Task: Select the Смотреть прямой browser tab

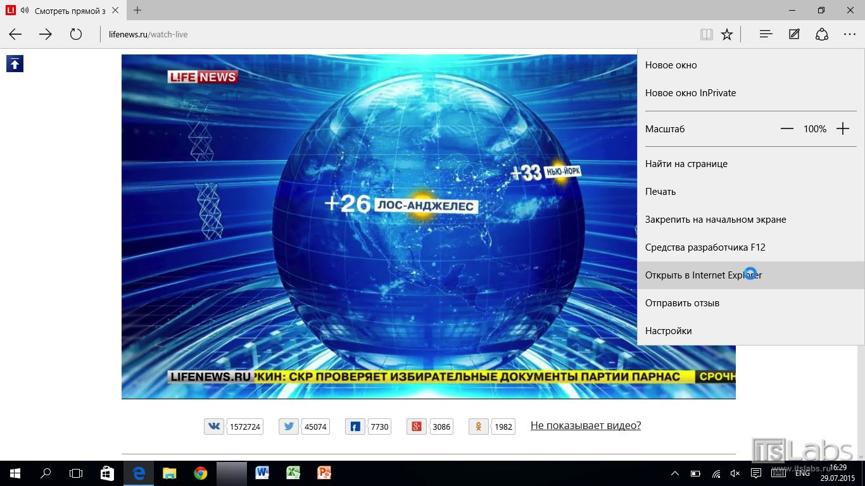Action: point(63,10)
